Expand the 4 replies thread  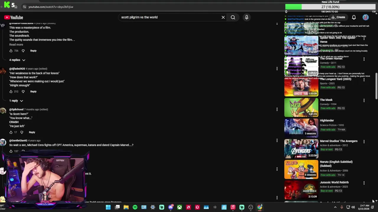point(17,60)
